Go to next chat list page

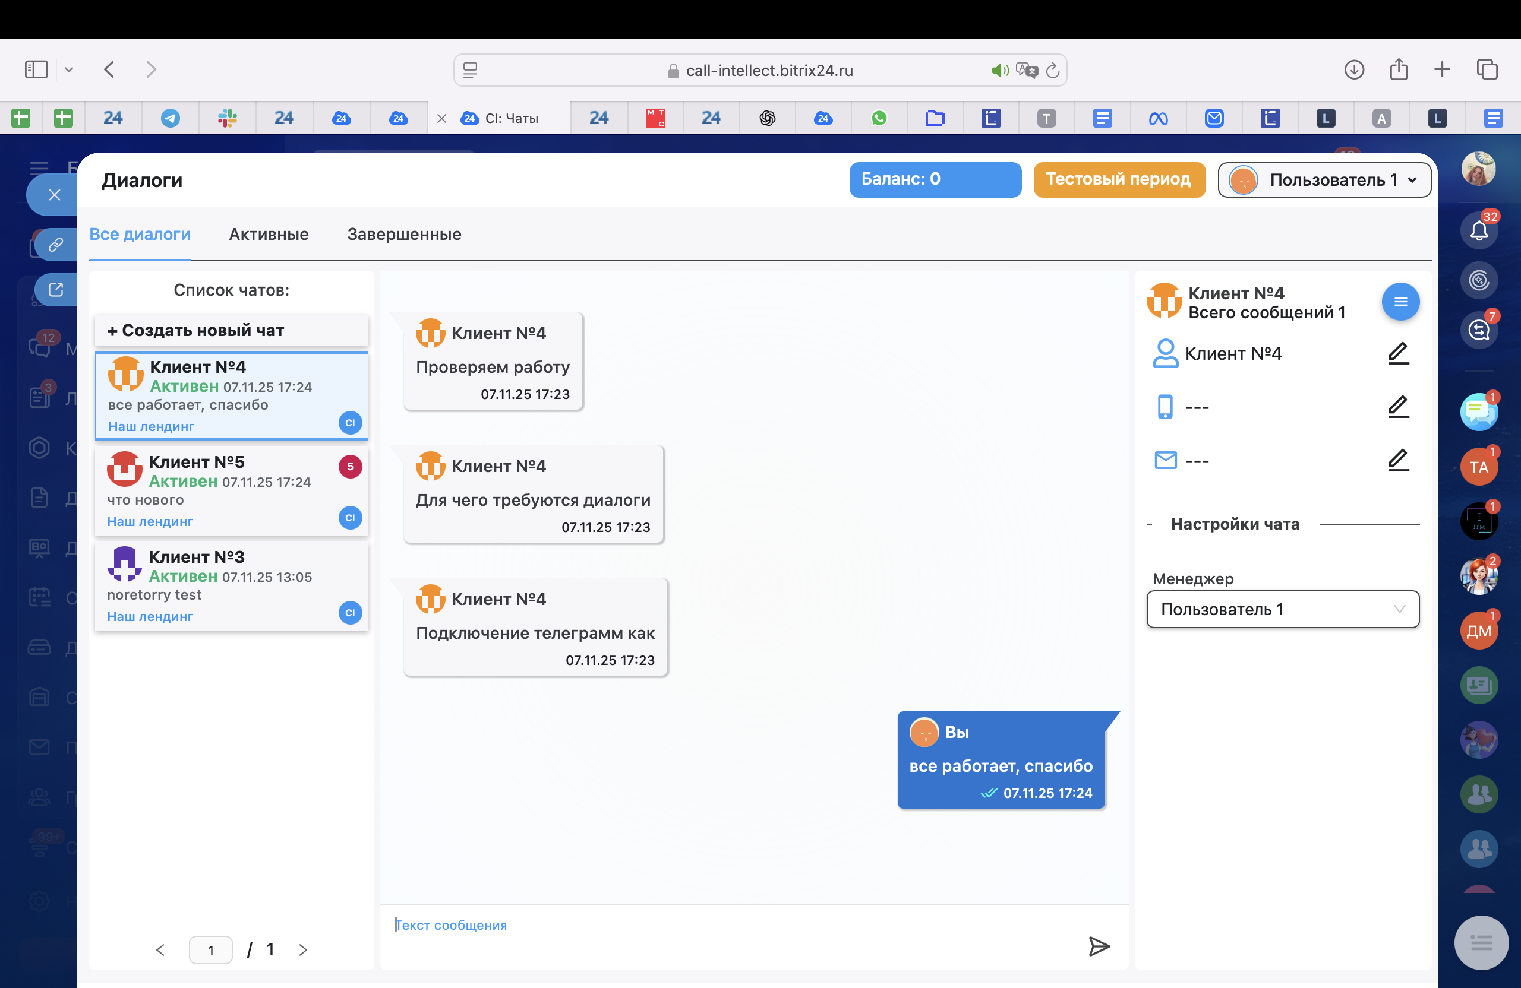click(303, 949)
